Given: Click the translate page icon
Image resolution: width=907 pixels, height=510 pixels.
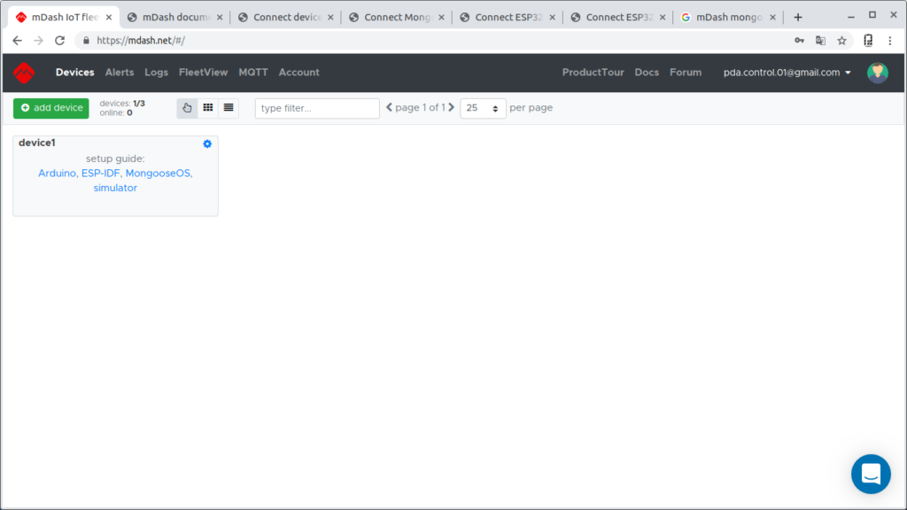Looking at the screenshot, I should pyautogui.click(x=820, y=41).
